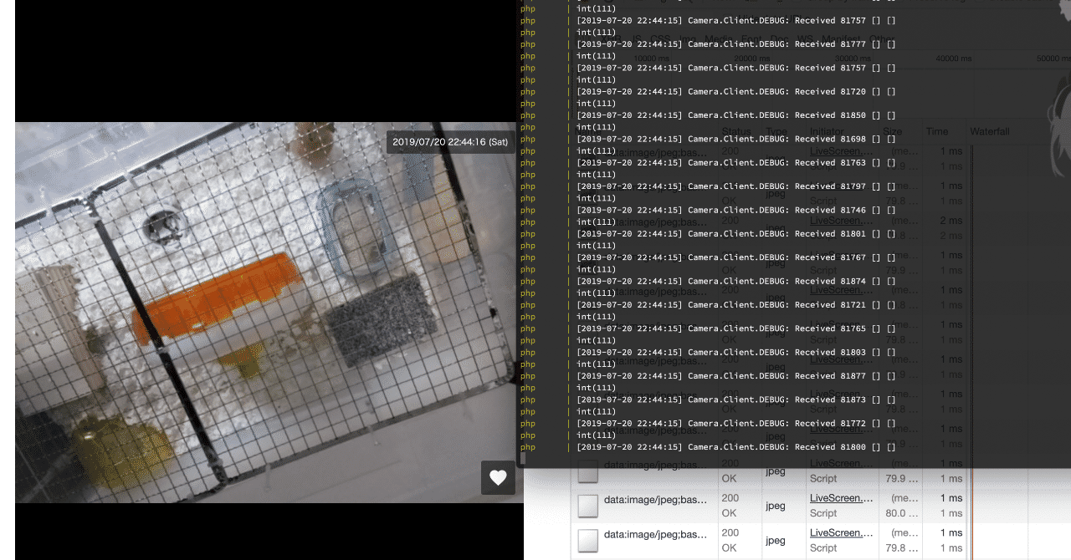Select terminal log line 'Received 81721'
Screen dimensions: 1071x560
tap(736, 305)
